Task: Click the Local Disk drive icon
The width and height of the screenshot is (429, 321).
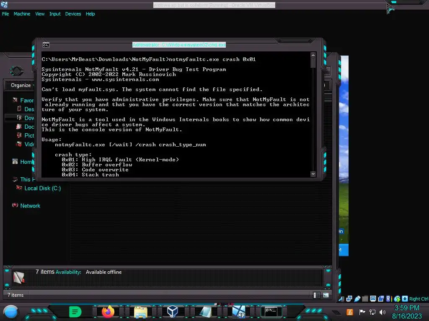Action: point(19,188)
